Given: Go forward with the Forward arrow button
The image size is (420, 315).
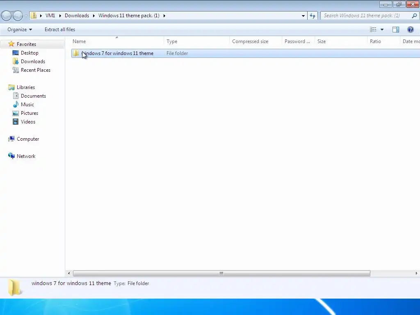Looking at the screenshot, I should (x=18, y=16).
